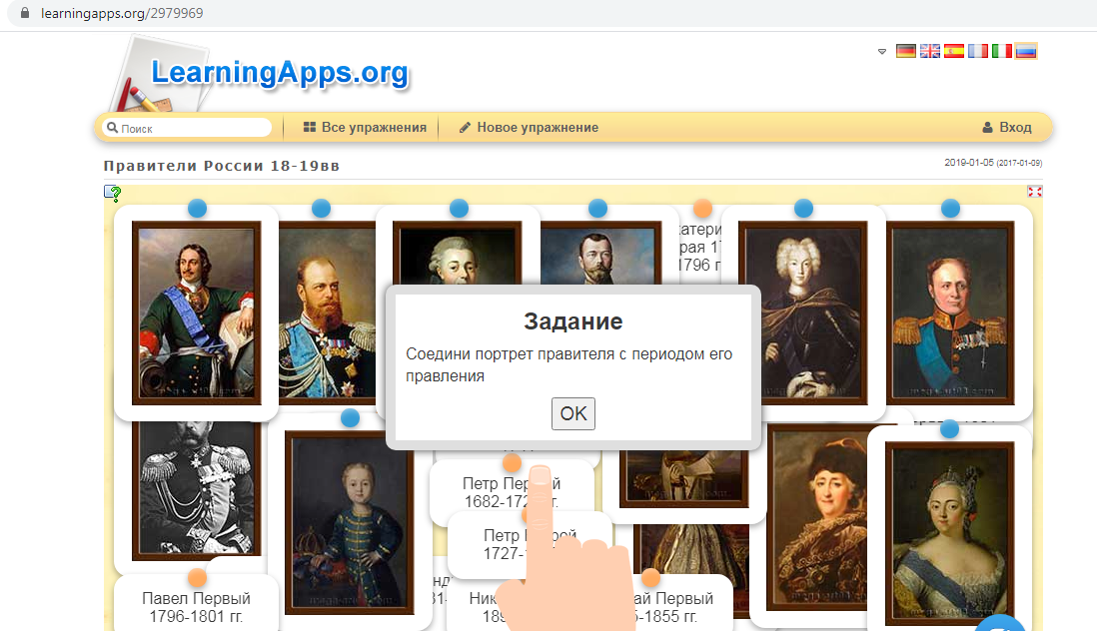Viewport: 1097px width, 631px height.
Task: Choose the French flag language icon
Action: point(978,51)
